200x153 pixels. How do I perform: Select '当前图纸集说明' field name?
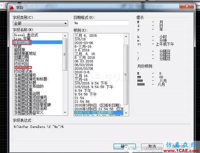pos(27,94)
